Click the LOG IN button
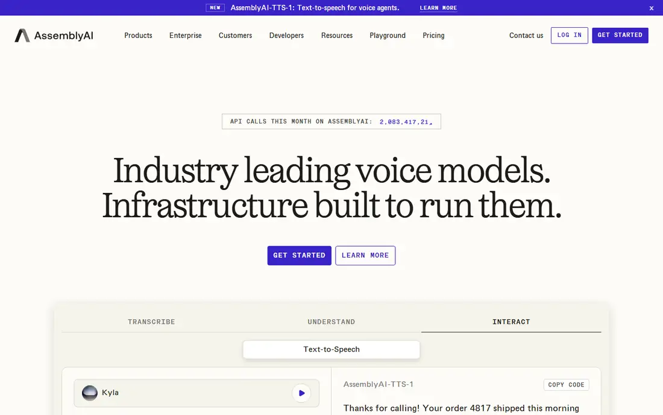 (x=570, y=35)
